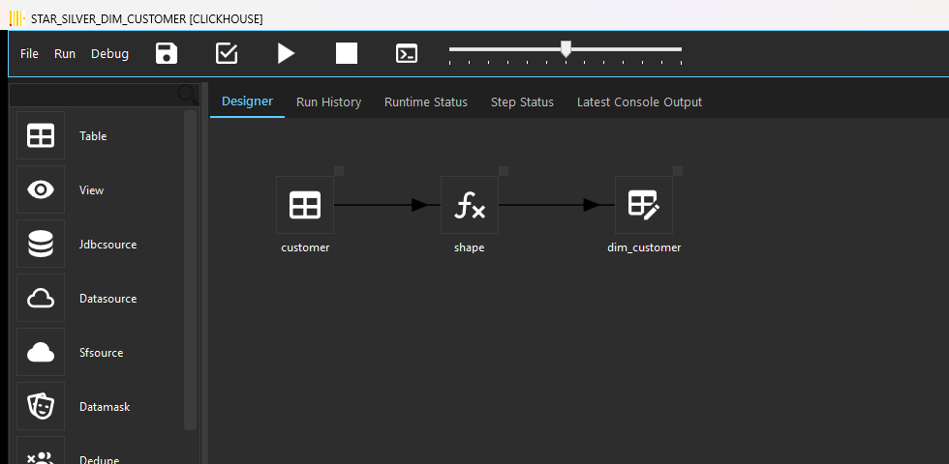Click the Save floppy disk icon
The image size is (949, 464).
point(167,53)
